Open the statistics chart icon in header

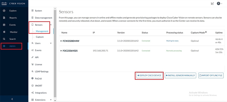click(x=212, y=4)
